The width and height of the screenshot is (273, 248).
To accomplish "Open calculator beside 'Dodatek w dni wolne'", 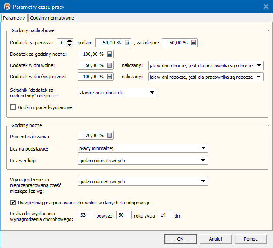I will coord(110,66).
